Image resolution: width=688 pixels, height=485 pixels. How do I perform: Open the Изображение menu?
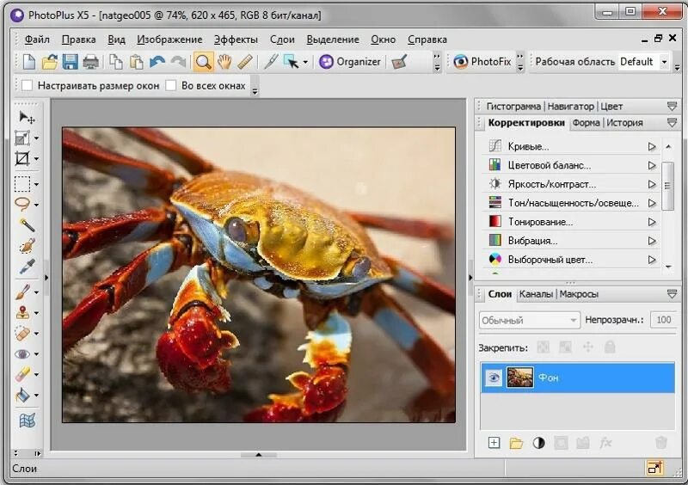[169, 40]
